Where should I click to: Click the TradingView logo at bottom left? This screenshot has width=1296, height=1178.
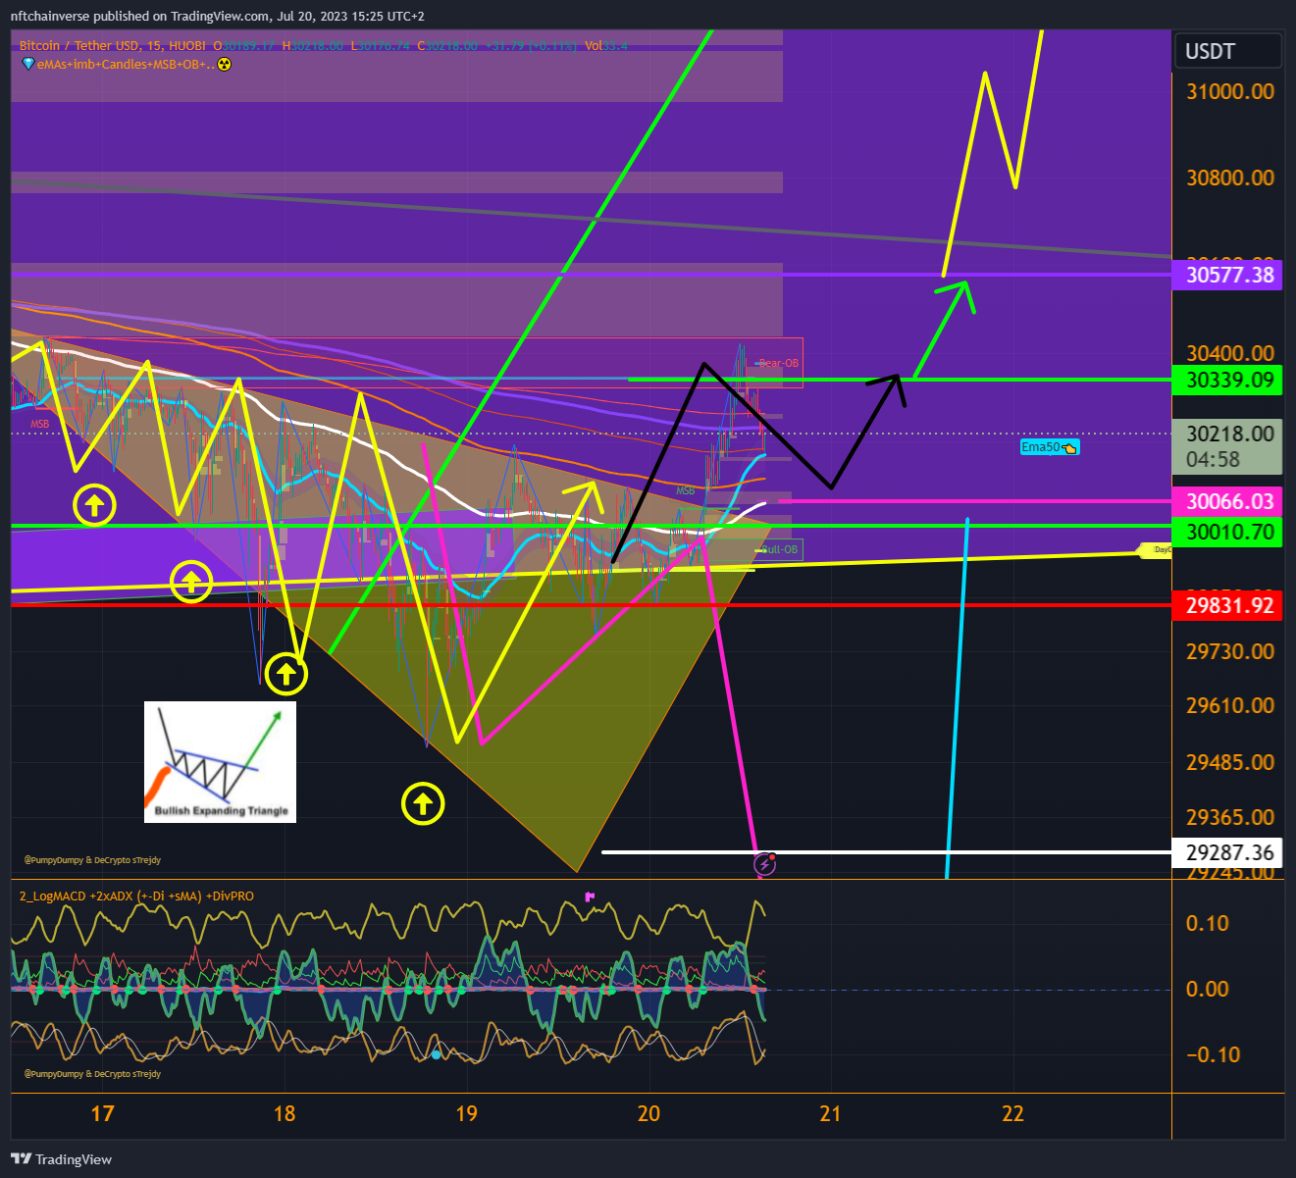pyautogui.click(x=62, y=1159)
